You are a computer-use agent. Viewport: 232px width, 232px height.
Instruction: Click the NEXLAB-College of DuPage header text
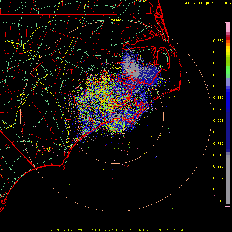pos(206,3)
